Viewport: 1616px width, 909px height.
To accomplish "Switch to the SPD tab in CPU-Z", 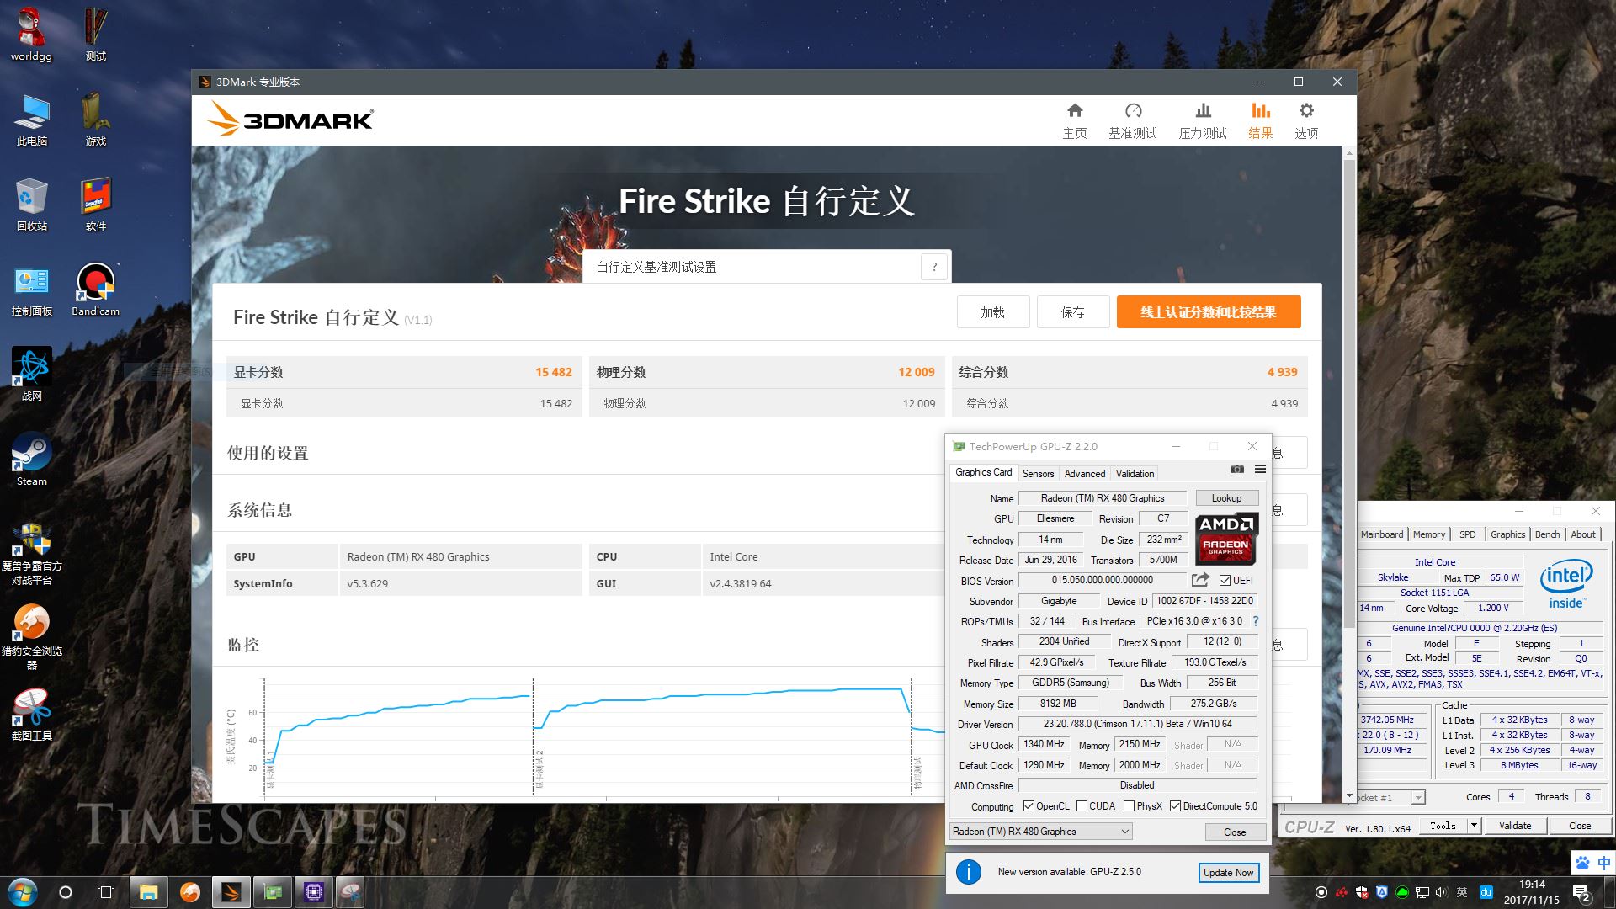I will pyautogui.click(x=1468, y=534).
